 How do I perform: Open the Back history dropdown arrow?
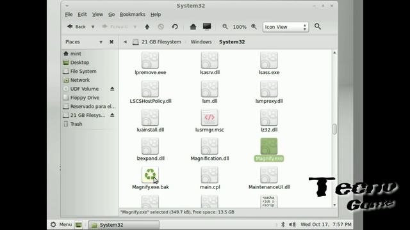point(93,27)
